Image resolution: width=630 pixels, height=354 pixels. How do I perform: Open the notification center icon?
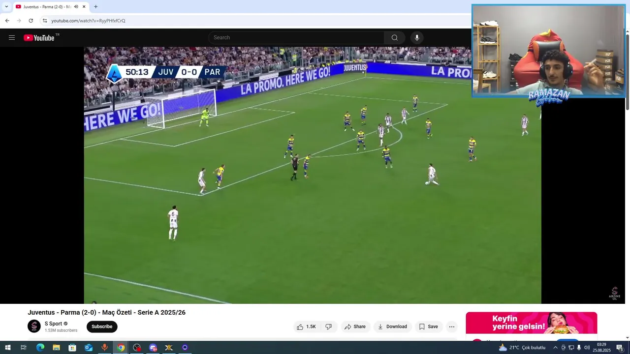pos(620,348)
